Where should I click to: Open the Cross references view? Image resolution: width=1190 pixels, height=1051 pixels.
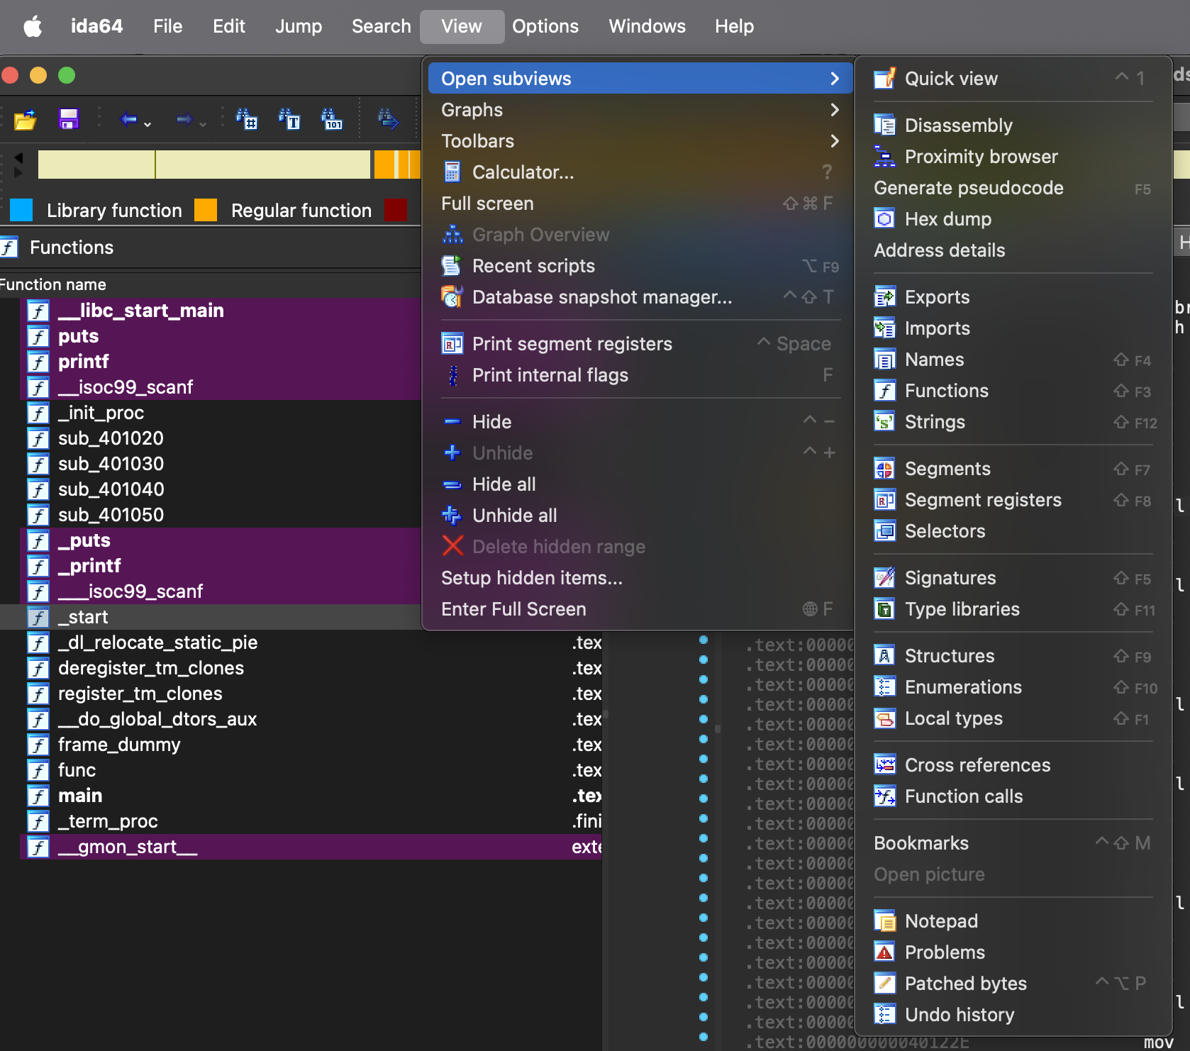(1013, 765)
